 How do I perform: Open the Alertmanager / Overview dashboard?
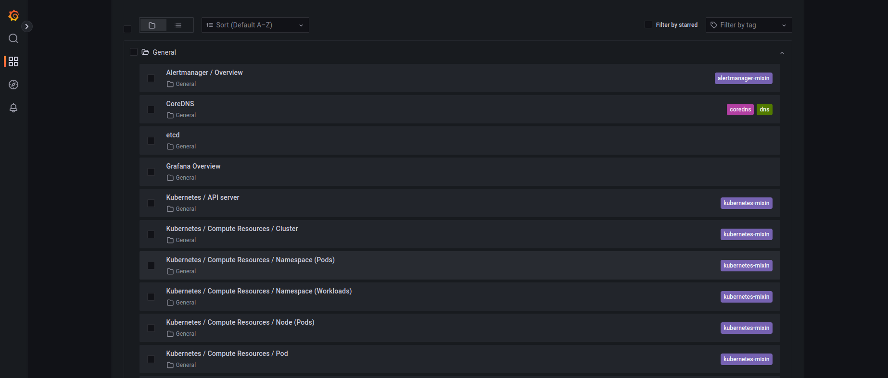204,73
